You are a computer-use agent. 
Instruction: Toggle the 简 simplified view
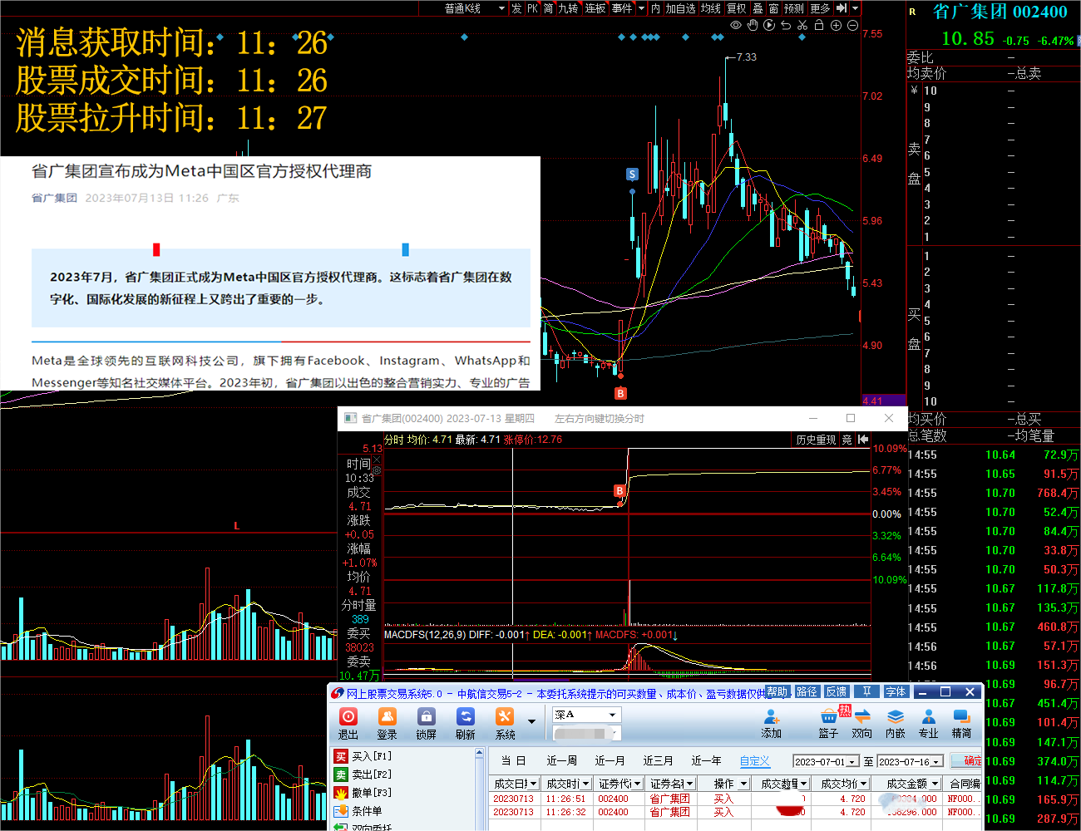click(549, 8)
